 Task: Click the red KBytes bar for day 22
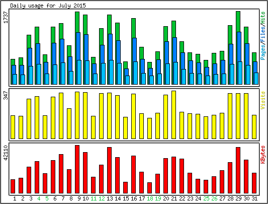182,176
